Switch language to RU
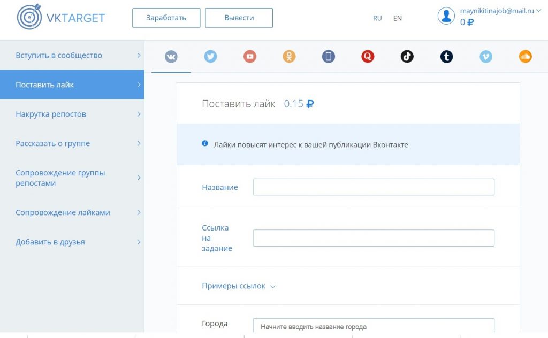The image size is (548, 338). click(x=377, y=18)
